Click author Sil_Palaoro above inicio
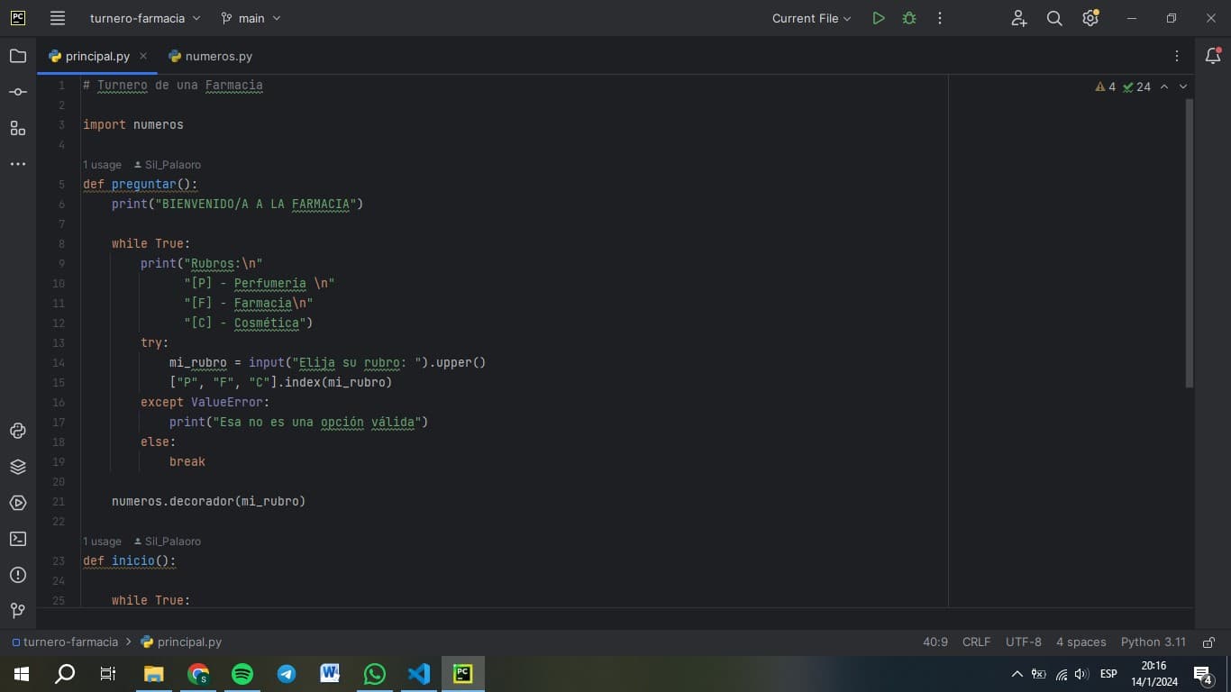The width and height of the screenshot is (1231, 692). [x=168, y=542]
